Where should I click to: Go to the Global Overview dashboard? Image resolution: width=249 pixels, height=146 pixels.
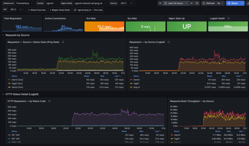[x=37, y=10]
